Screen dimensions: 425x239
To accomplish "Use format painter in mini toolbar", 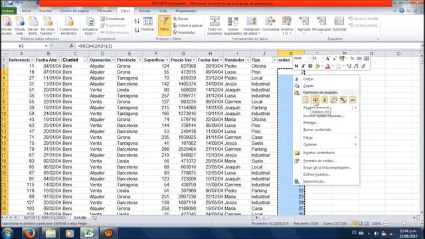I will [x=363, y=66].
